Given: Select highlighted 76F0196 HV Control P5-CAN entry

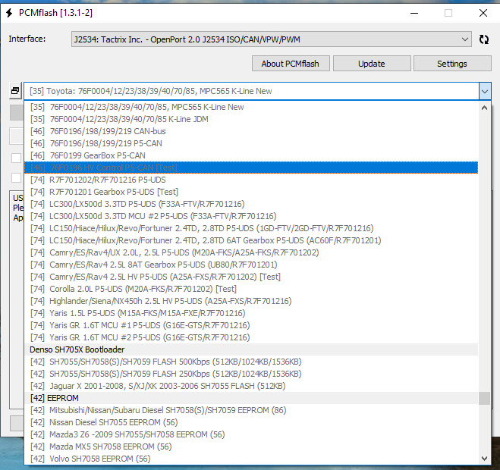Looking at the screenshot, I should tap(251, 168).
